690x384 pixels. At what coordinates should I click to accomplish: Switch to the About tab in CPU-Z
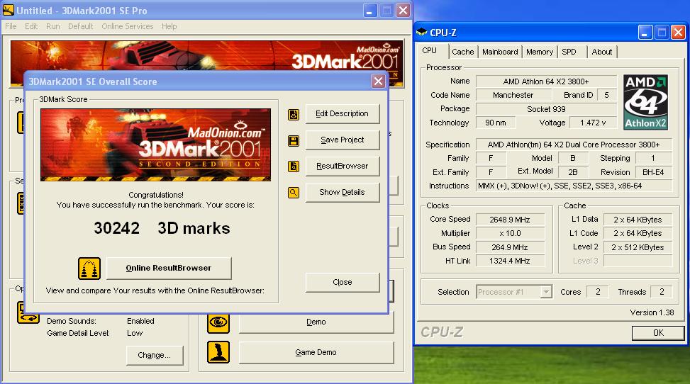[602, 52]
